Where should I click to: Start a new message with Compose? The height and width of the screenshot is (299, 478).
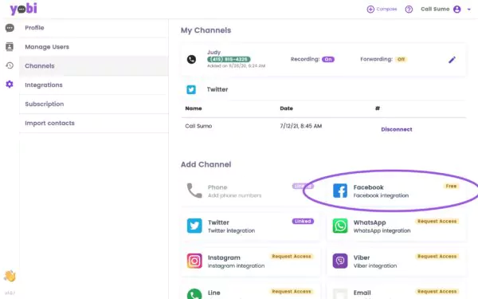tap(382, 9)
